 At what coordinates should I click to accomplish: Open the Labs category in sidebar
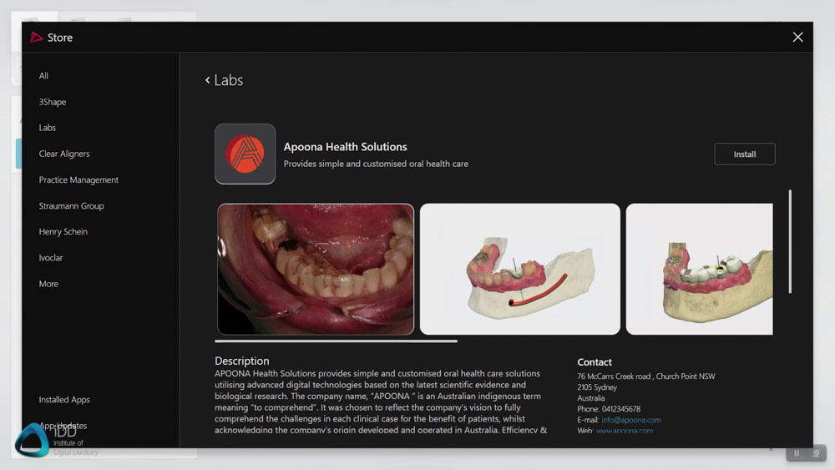(x=47, y=128)
